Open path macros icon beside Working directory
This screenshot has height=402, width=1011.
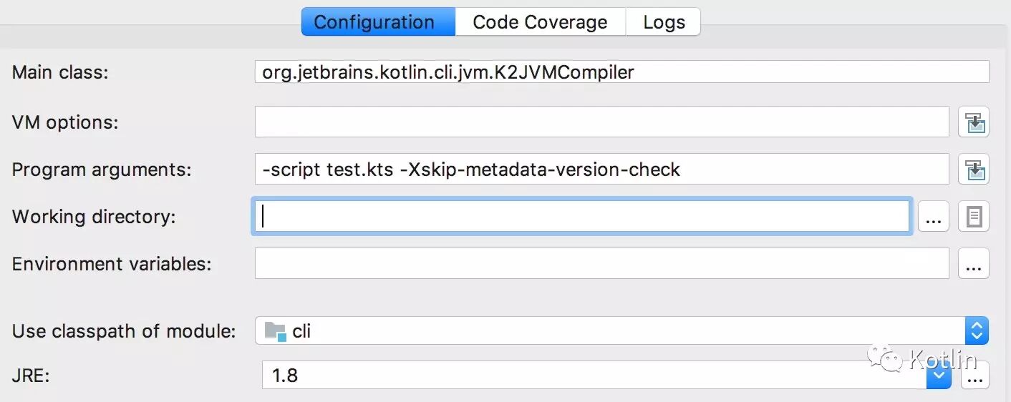974,216
